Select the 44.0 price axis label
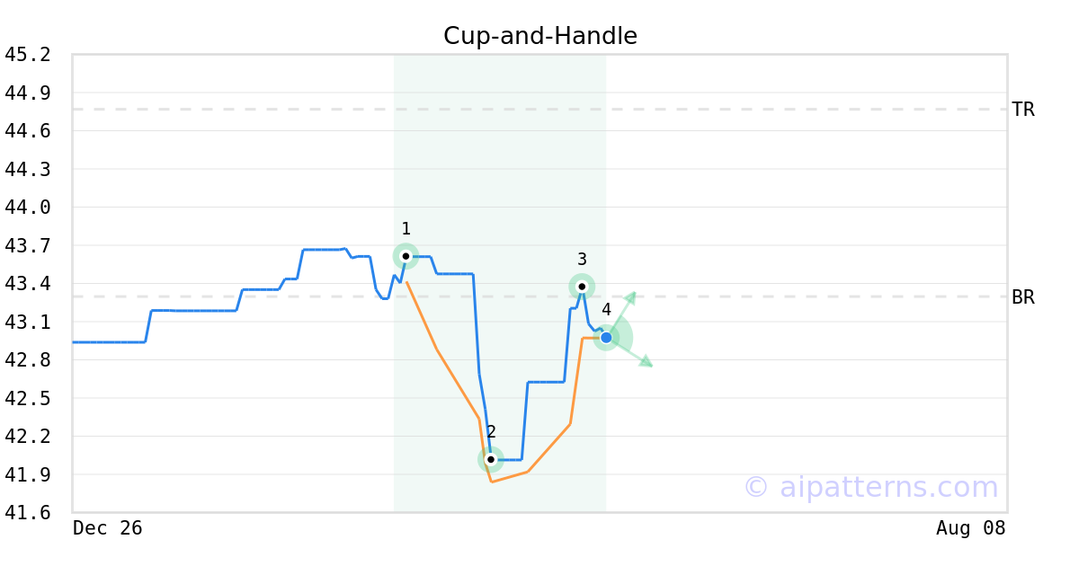 pos(27,208)
